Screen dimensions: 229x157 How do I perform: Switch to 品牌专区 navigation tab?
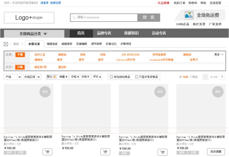pos(104,33)
